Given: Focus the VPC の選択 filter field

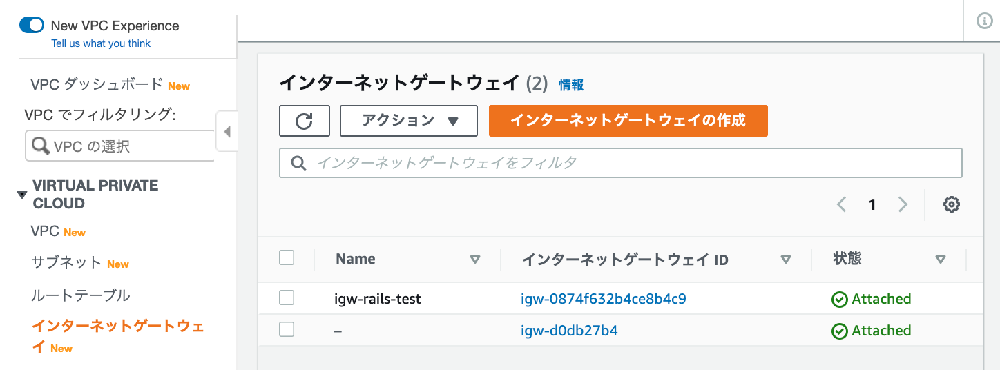Looking at the screenshot, I should pyautogui.click(x=120, y=146).
